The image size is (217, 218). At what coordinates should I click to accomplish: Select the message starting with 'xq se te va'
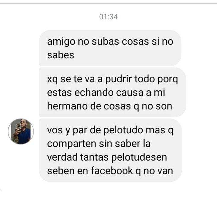click(112, 92)
